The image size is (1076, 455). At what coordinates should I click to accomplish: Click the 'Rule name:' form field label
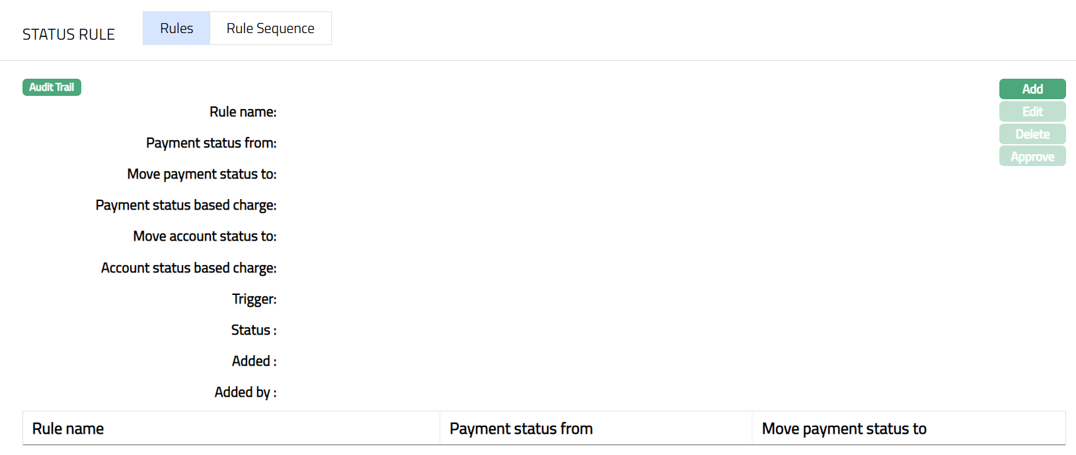pos(243,112)
